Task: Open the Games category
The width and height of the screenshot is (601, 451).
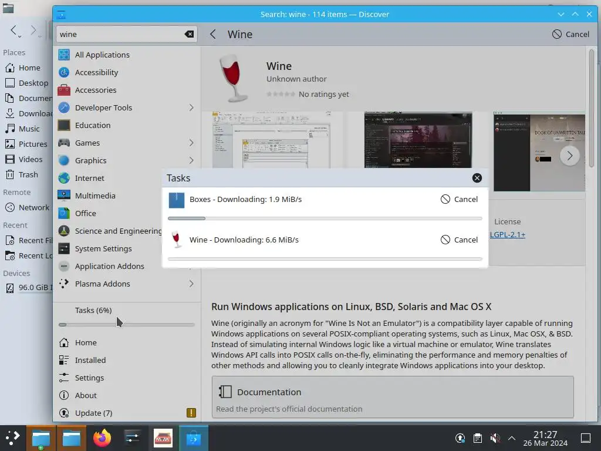Action: click(127, 143)
